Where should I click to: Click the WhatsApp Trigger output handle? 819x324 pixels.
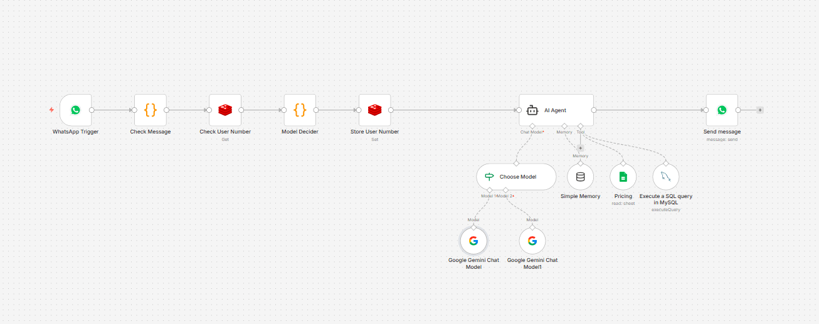point(92,110)
